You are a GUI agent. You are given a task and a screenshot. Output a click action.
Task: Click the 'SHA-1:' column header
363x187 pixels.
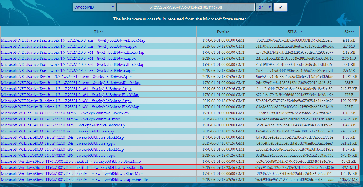[295, 32]
